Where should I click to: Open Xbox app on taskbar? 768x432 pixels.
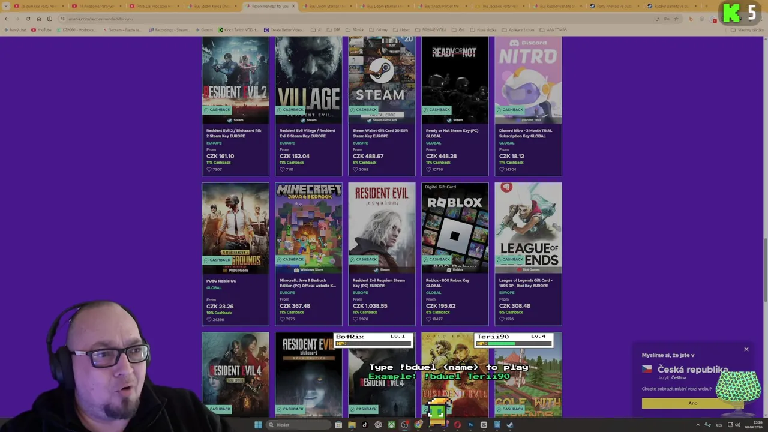point(391,425)
